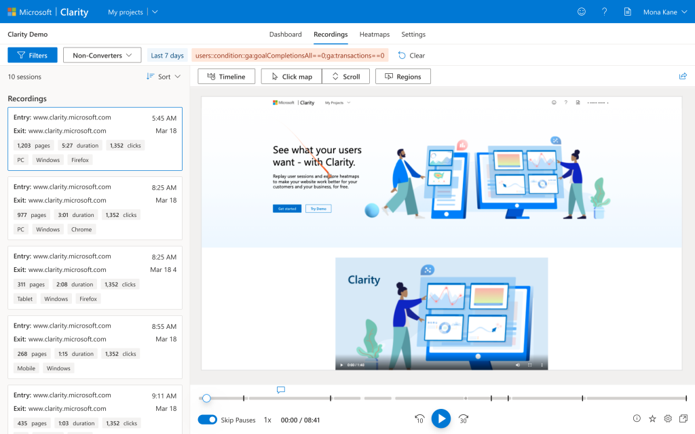Switch to the Heatmaps tab
Viewport: 695px width, 434px height.
point(374,35)
